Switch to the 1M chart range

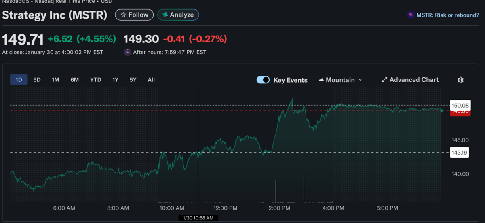[x=55, y=80]
